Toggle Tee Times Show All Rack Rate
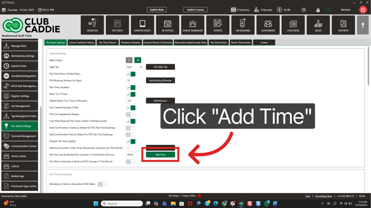The height and width of the screenshot is (208, 371). (130, 74)
